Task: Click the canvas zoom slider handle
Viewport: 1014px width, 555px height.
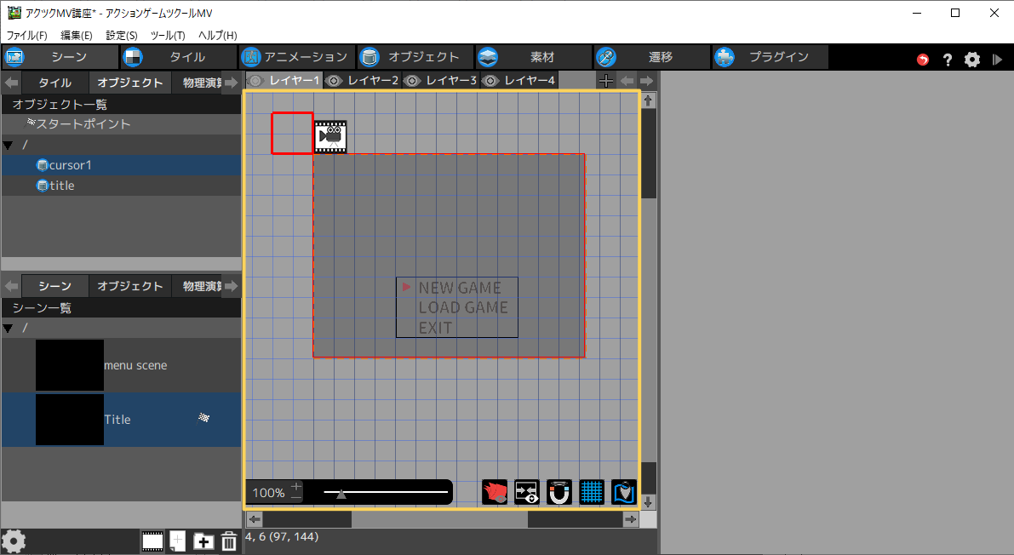Action: coord(341,493)
